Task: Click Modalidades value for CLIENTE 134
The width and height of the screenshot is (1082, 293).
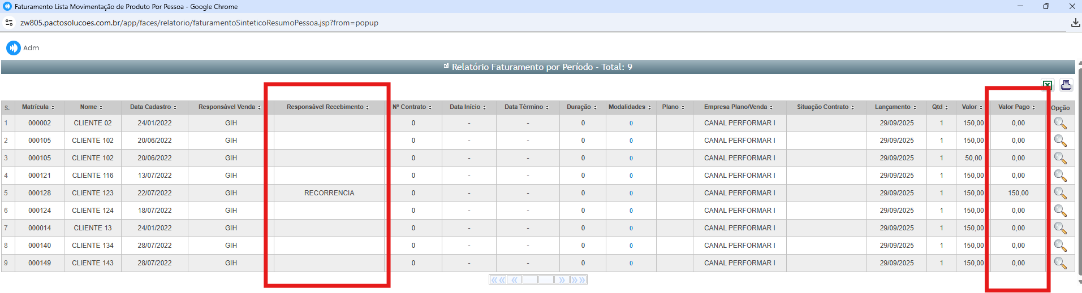Action: [631, 246]
